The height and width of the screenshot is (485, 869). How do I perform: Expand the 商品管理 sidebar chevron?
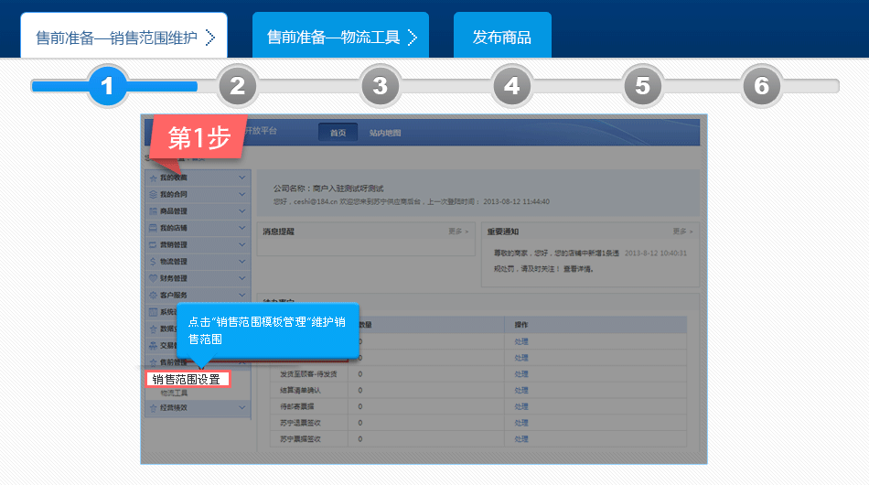[242, 211]
